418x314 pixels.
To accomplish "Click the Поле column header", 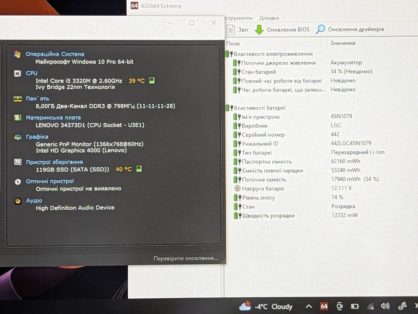I will point(233,43).
